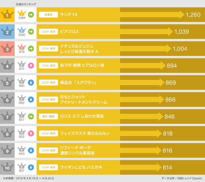Click blue down arrow for ライオンこども ハミガキ
Image resolution: width=205 pixels, height=182 pixels.
click(31, 167)
